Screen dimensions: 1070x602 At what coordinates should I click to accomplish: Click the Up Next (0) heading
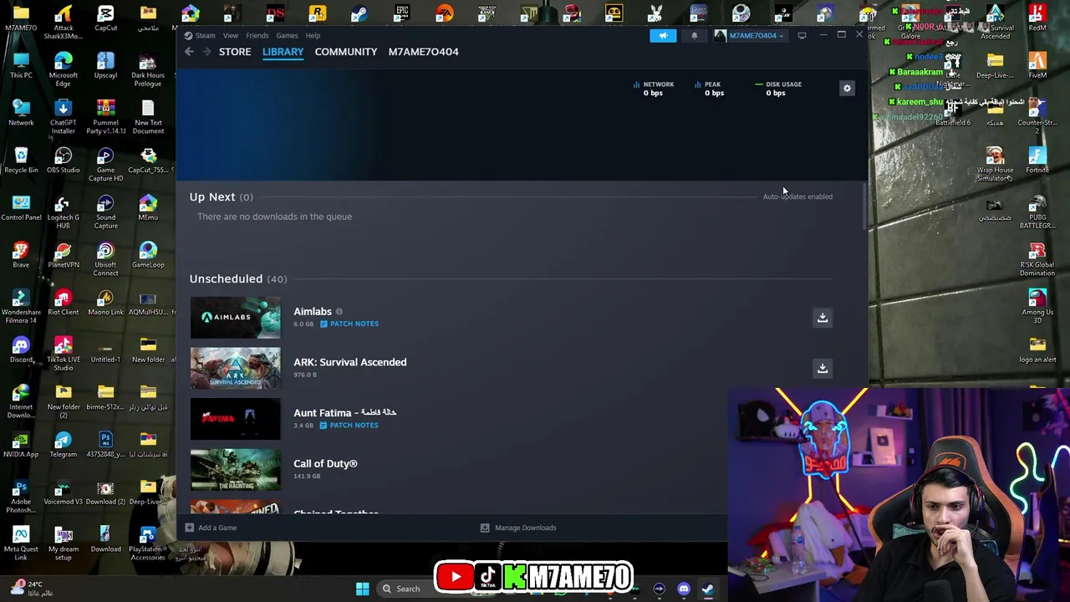point(221,196)
